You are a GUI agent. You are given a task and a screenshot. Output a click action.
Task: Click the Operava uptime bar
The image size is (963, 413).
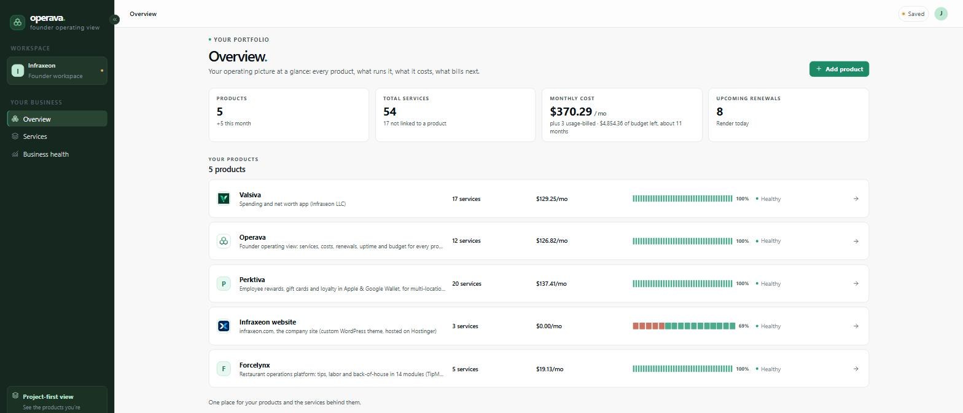[x=682, y=241]
